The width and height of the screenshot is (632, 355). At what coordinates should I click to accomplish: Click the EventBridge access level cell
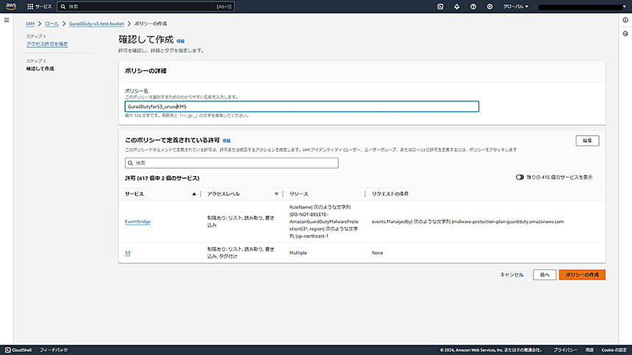coord(240,222)
